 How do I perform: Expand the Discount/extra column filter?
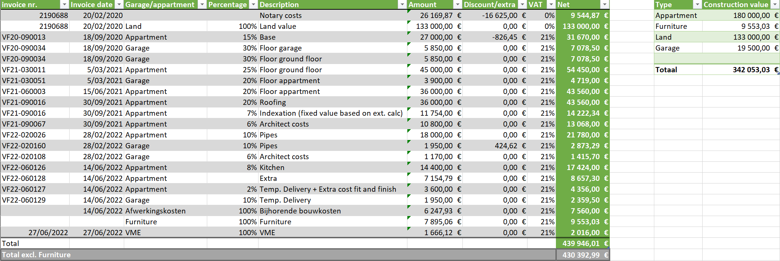click(x=522, y=4)
